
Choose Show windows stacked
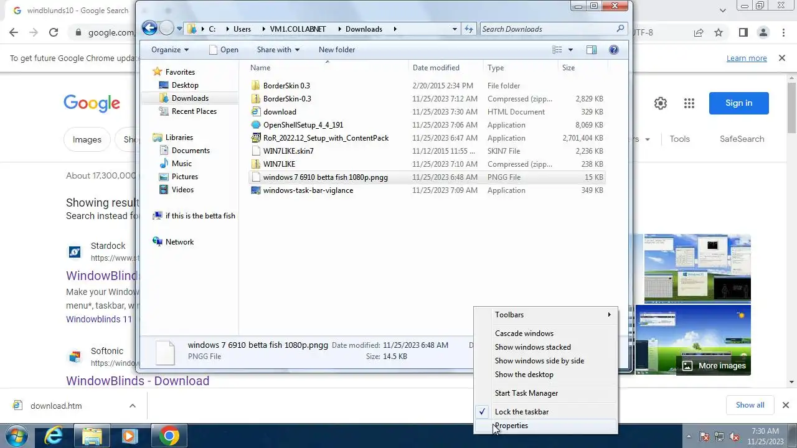546,347
